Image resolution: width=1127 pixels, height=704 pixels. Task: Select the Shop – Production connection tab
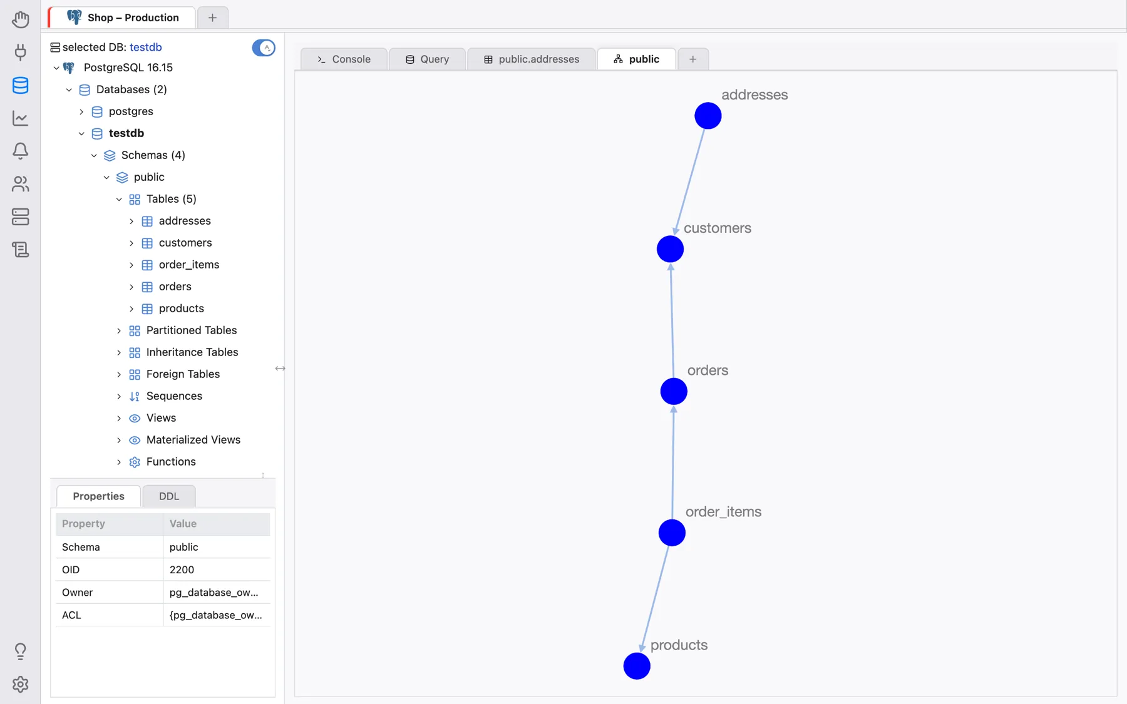pos(122,18)
